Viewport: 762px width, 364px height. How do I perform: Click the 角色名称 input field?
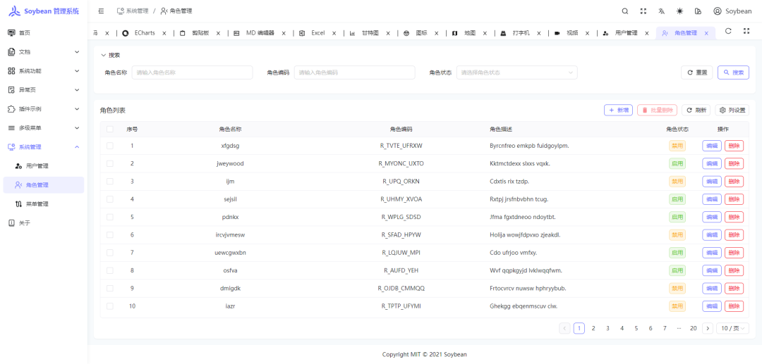192,73
